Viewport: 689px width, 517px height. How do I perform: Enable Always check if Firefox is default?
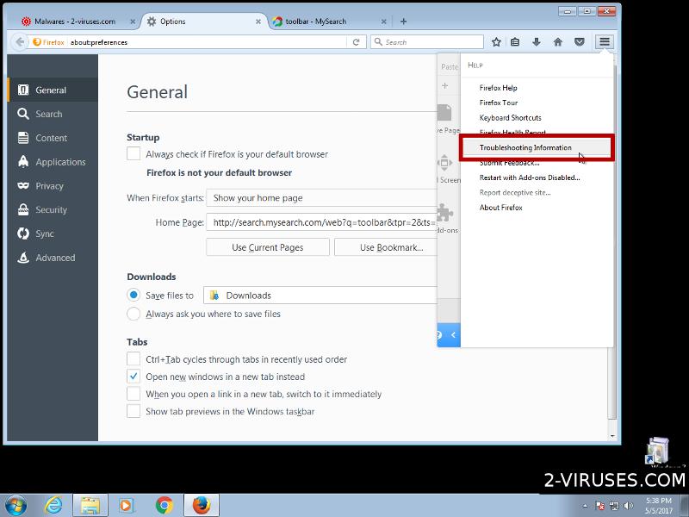click(x=133, y=154)
